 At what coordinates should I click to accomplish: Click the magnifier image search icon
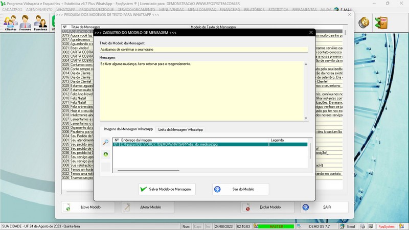106,142
